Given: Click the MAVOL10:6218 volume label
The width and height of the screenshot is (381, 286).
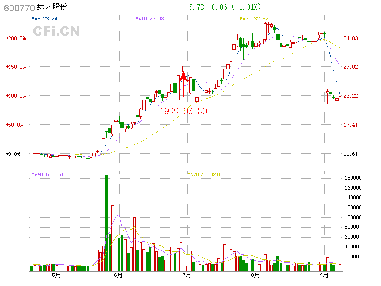Looking at the screenshot, I should point(204,174).
